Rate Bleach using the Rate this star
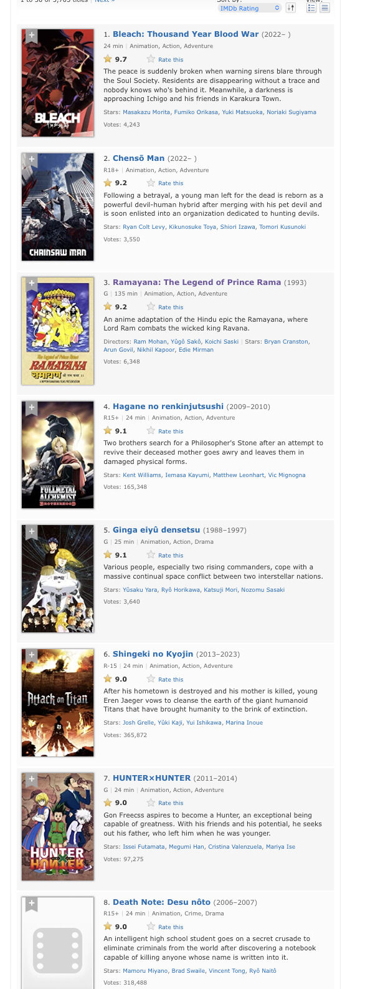This screenshot has width=388, height=989. click(x=165, y=59)
